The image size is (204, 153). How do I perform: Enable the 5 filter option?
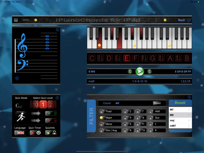[128, 124]
